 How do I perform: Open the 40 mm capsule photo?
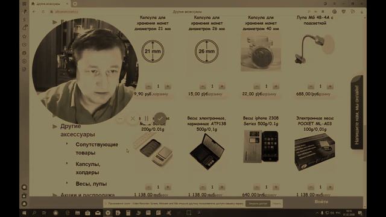(261, 52)
